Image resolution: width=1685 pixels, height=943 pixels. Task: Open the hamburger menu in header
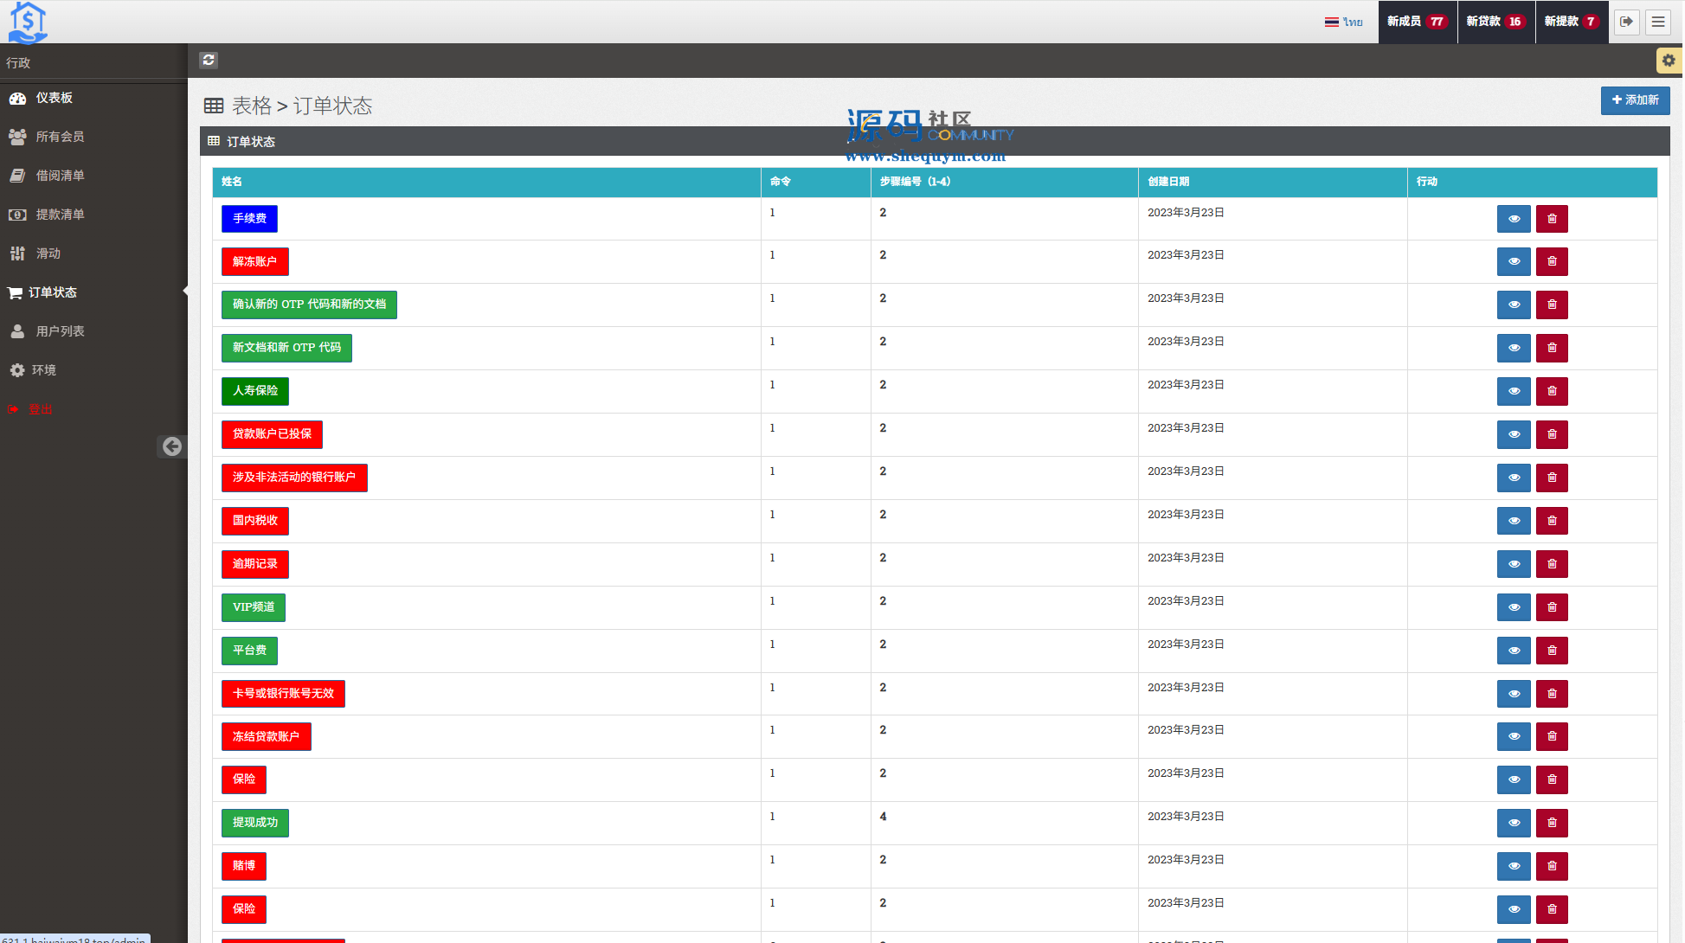pos(1657,22)
